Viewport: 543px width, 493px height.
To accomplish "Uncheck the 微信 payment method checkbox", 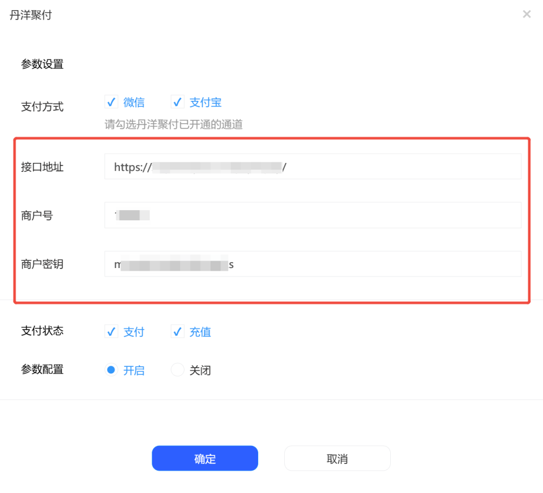I will point(111,102).
